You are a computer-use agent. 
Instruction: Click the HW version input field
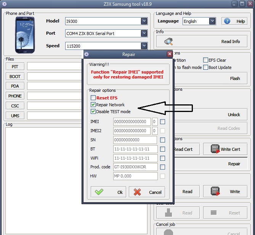135,176
